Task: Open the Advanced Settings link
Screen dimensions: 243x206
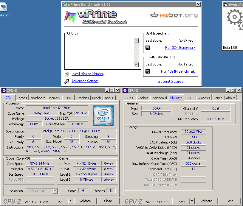Action: pyautogui.click(x=85, y=81)
